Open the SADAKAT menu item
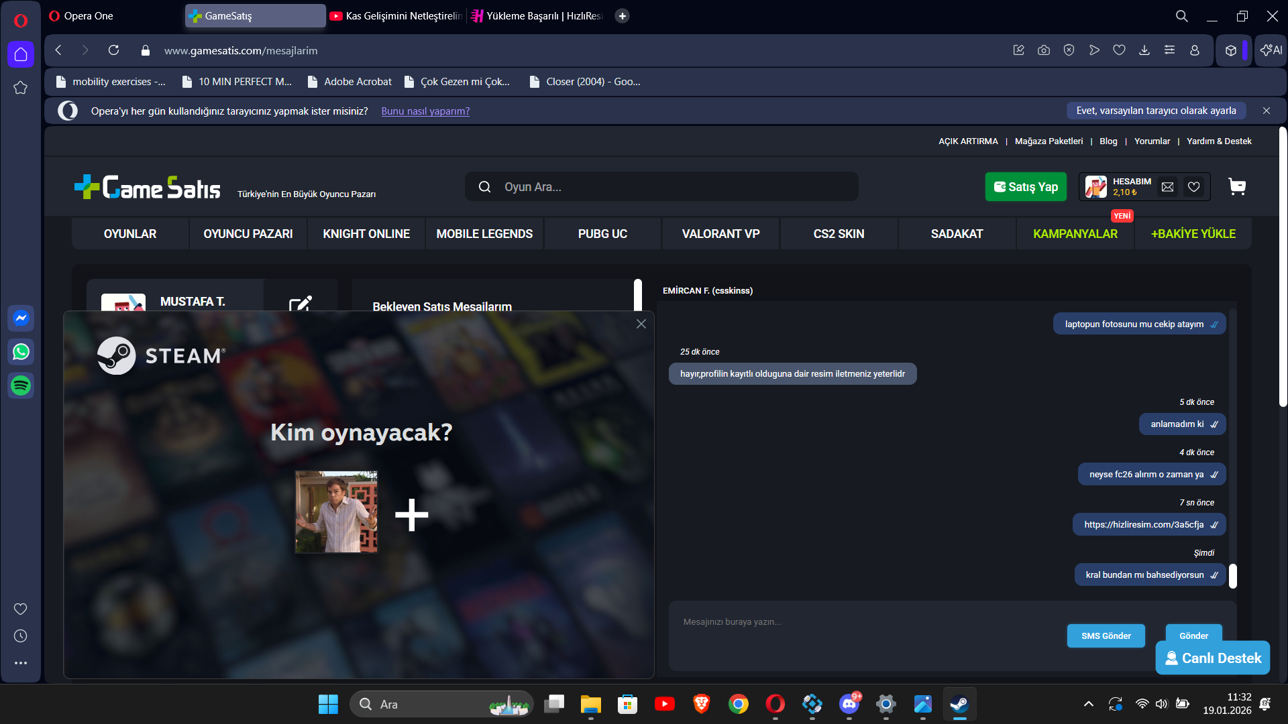 click(x=957, y=234)
